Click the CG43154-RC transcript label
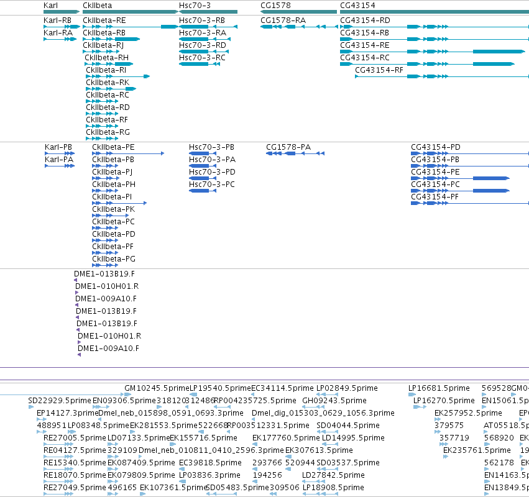The height and width of the screenshot is (497, 529). [365, 58]
